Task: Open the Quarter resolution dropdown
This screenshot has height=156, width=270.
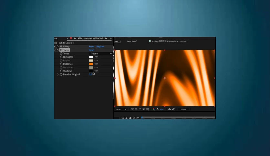Action: (120, 109)
